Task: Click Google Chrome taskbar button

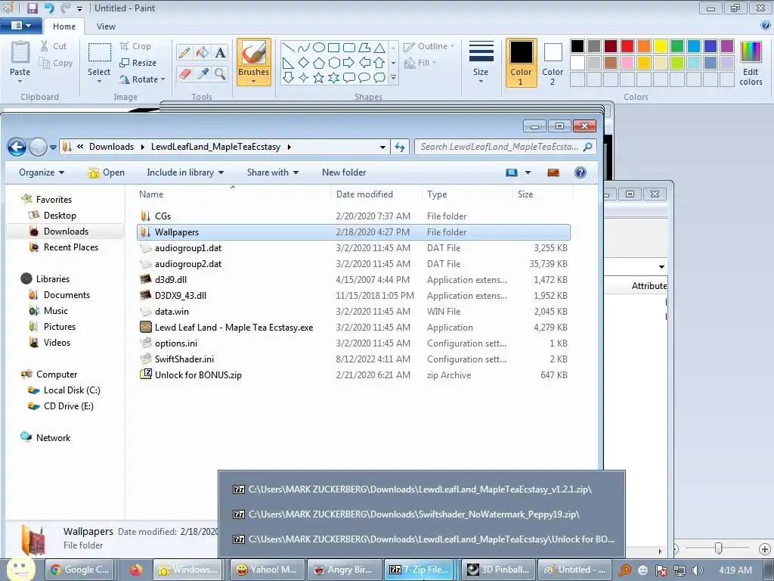Action: 80,570
